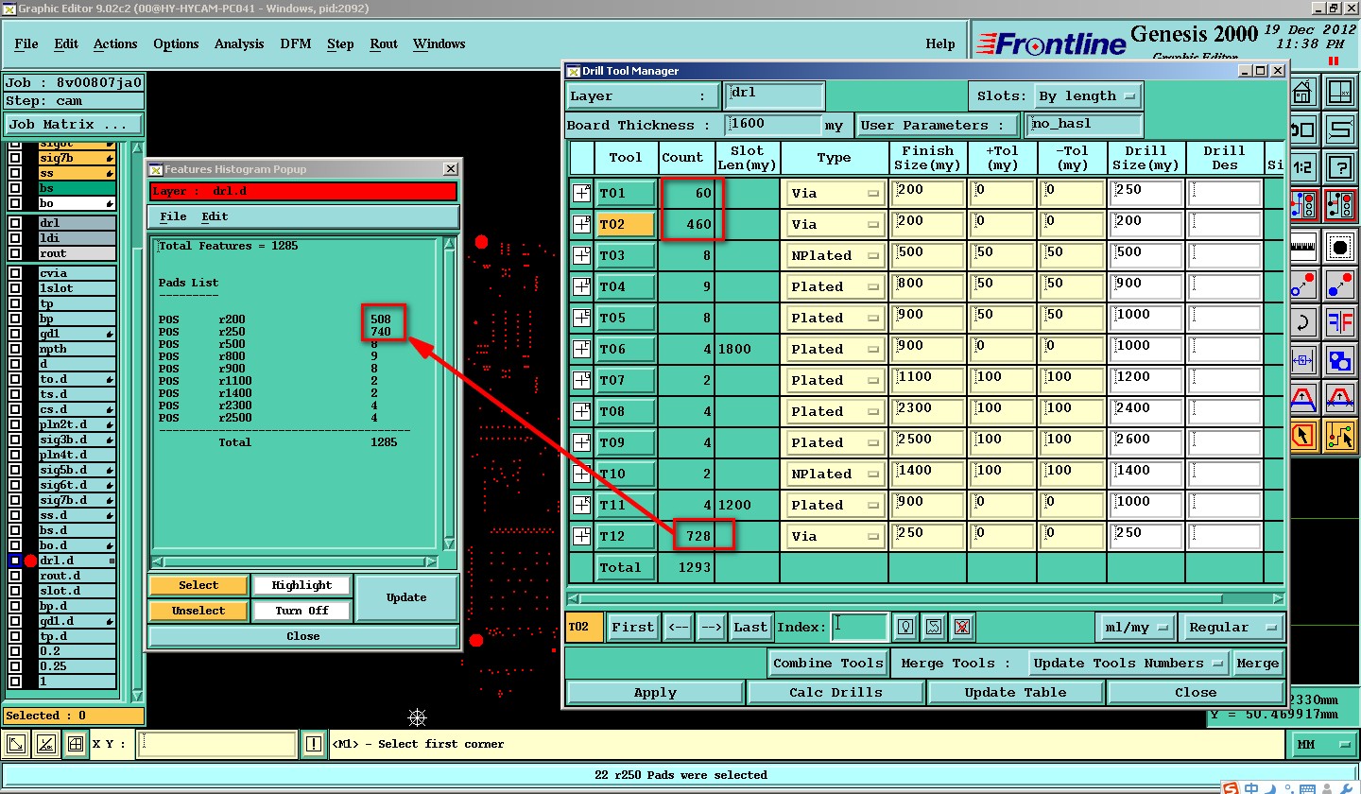This screenshot has width=1361, height=794.
Task: Click the light bulb icon beside Index field
Action: click(x=906, y=627)
